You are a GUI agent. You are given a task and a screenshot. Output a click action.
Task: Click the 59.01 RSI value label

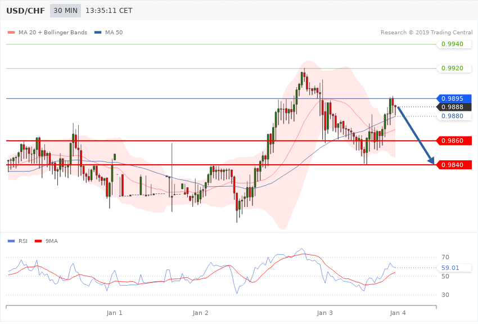(454, 268)
